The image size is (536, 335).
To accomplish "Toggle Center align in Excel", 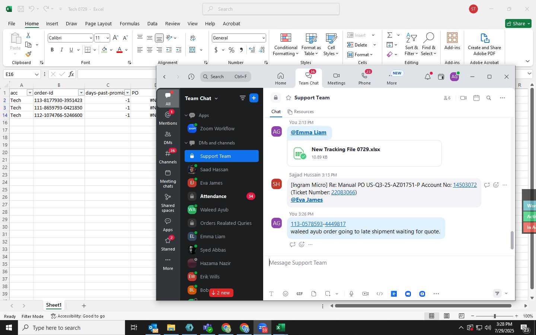I will tap(149, 50).
